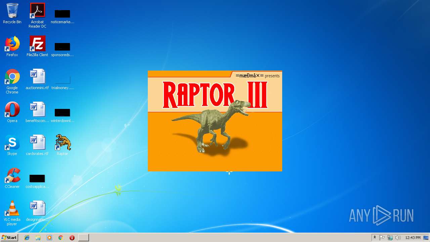Open the Start menu
This screenshot has width=430, height=242.
[x=9, y=237]
